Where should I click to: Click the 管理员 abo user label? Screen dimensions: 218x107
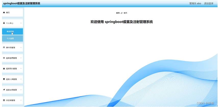coord(195,4)
